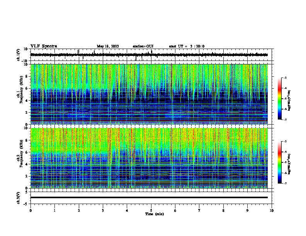Screen dimensions: 306x236
Task: Click inside the ch.2 frequency spectrogram
Action: 149,158
